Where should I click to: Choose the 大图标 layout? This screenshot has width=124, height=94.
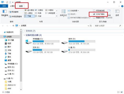(x=39, y=10)
